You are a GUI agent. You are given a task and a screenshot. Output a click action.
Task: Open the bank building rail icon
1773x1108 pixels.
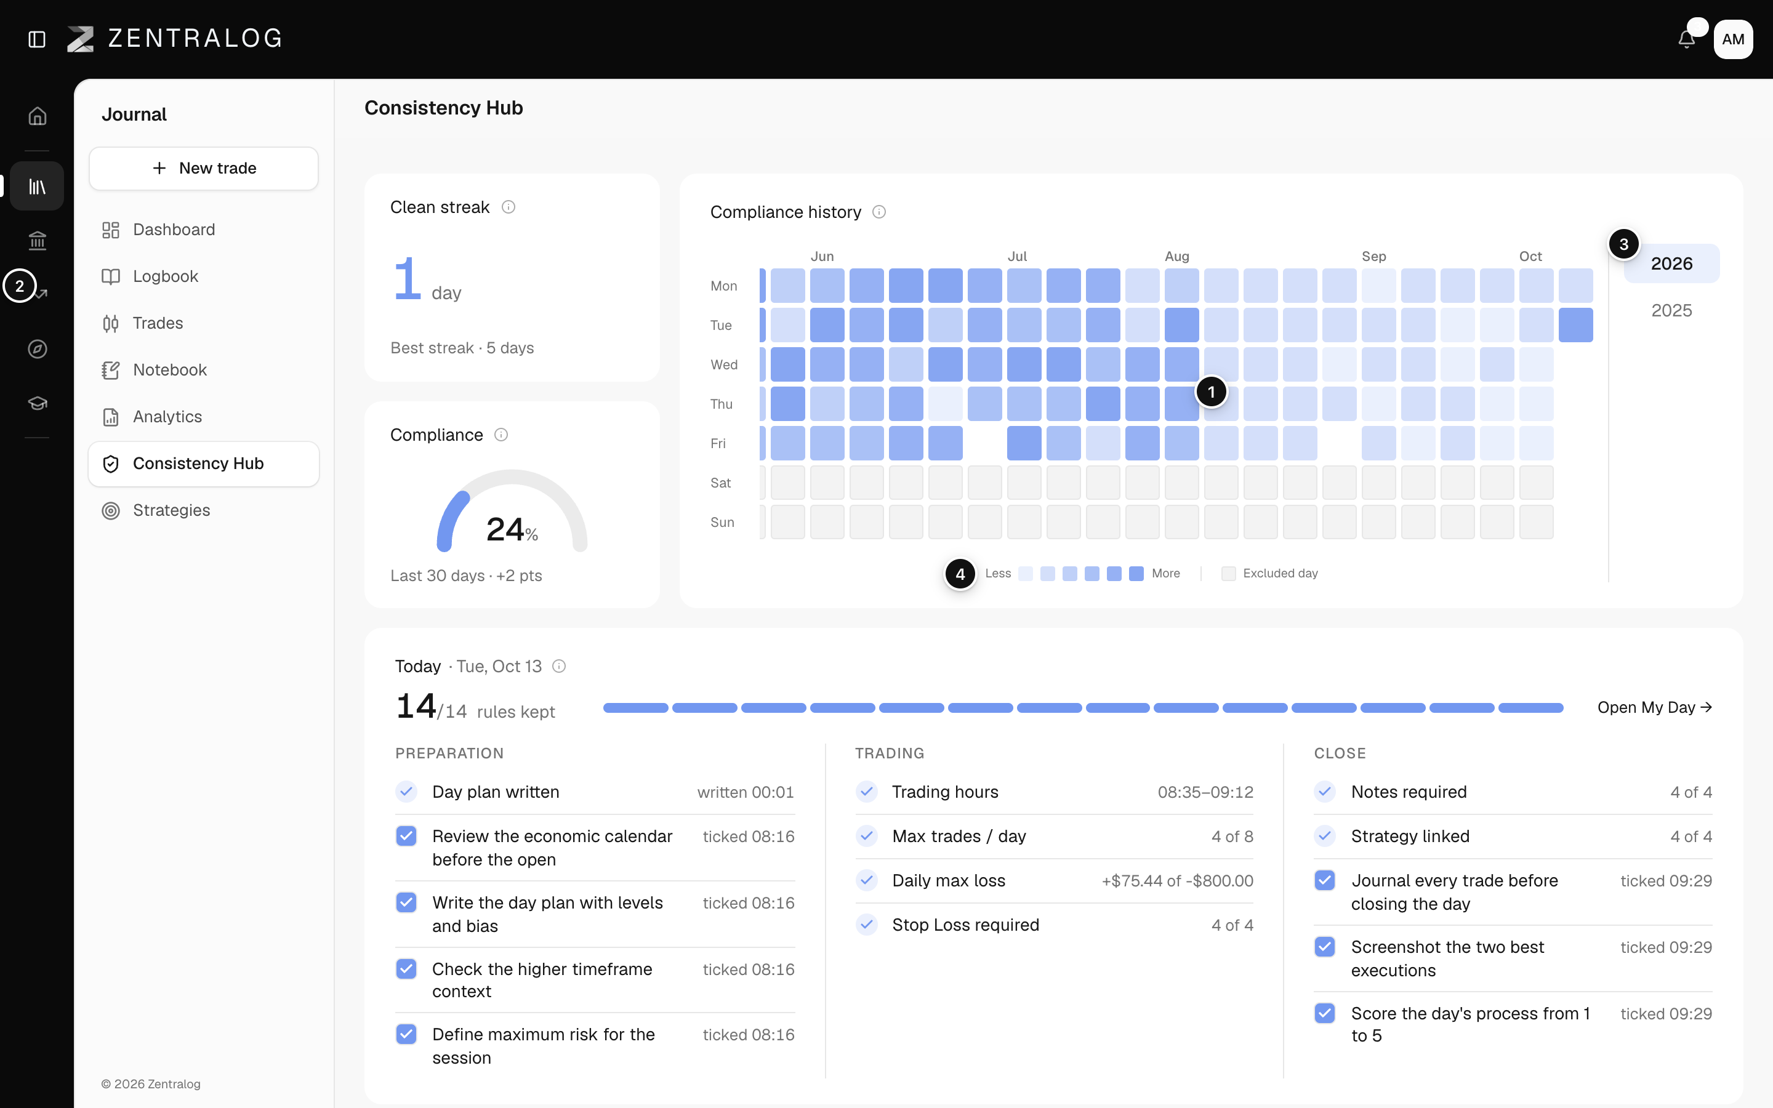coord(38,240)
